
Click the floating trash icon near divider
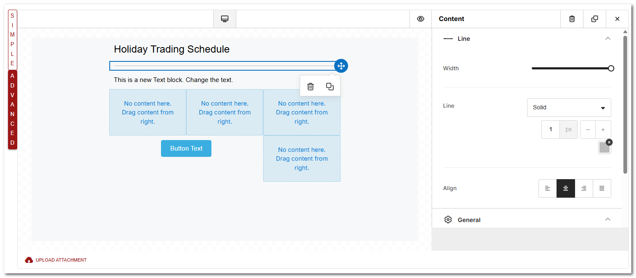pos(310,87)
